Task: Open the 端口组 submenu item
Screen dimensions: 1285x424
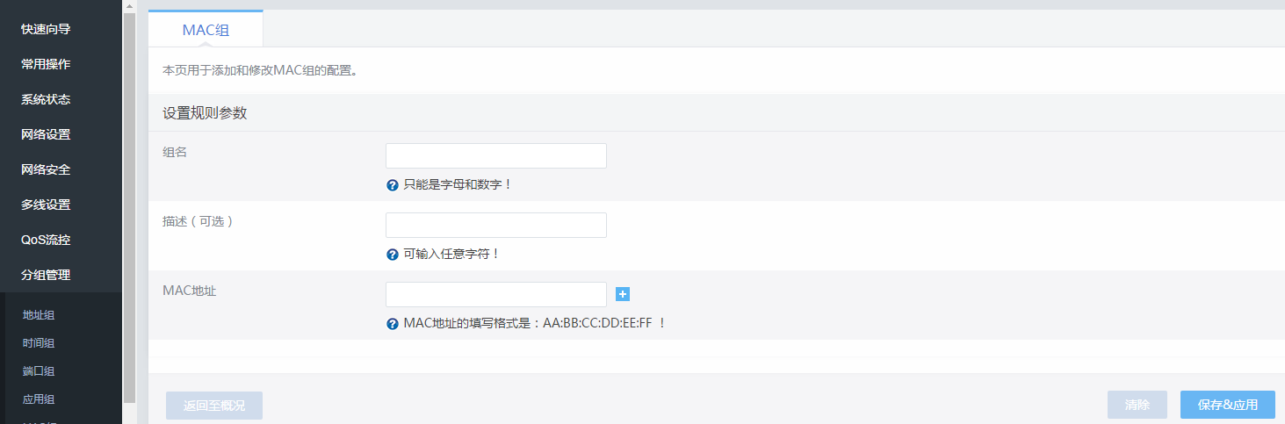Action: [x=39, y=371]
